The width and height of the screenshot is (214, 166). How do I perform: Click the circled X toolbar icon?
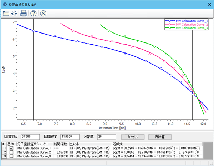coord(43,14)
